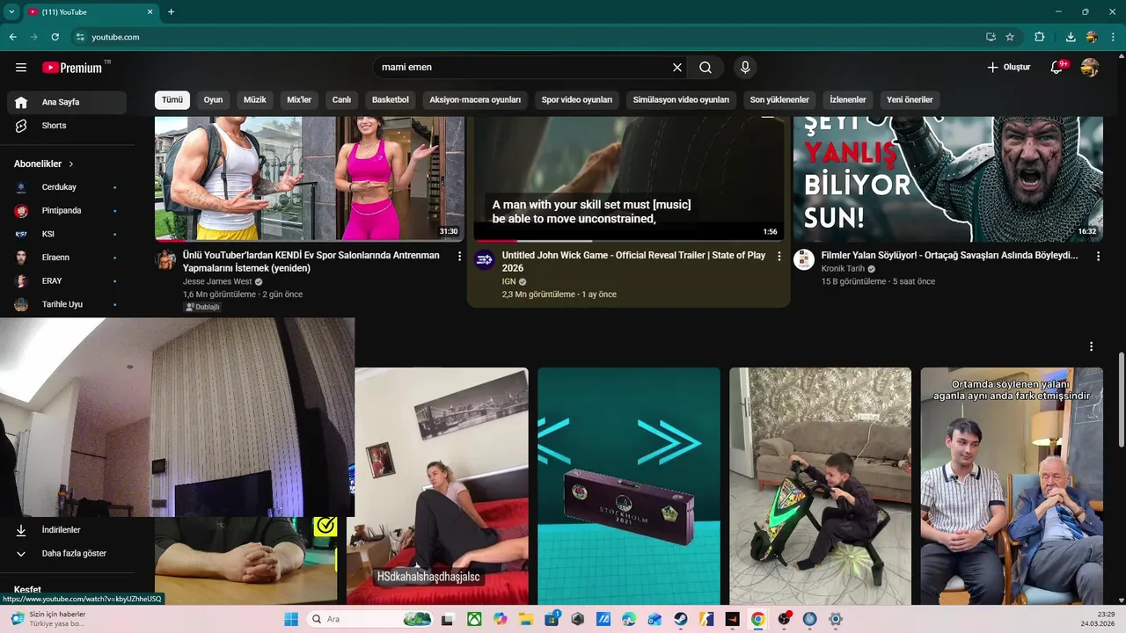Screen dimensions: 1126x633
Task: Open the notifications bell
Action: [1057, 68]
